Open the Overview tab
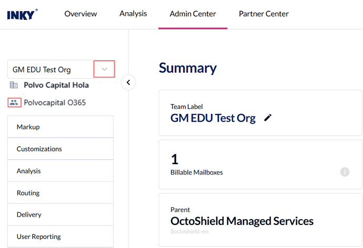This screenshot has width=363, height=248. pos(80,14)
